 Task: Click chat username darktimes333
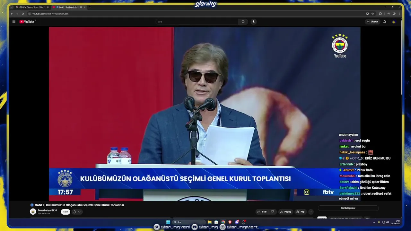350,194
